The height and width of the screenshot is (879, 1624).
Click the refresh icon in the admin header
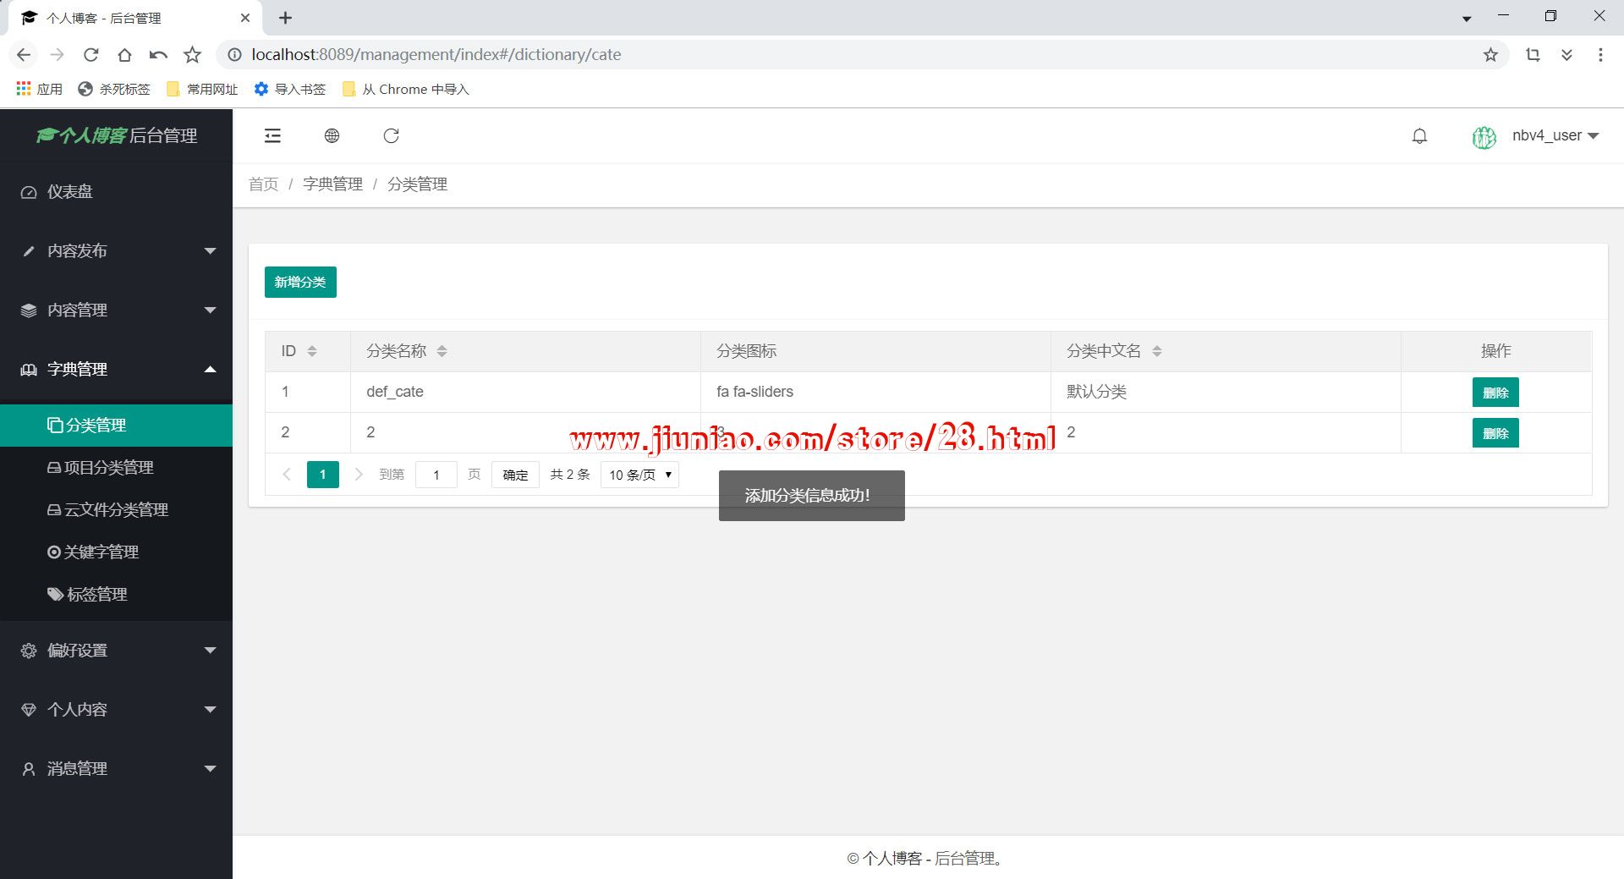coord(391,135)
